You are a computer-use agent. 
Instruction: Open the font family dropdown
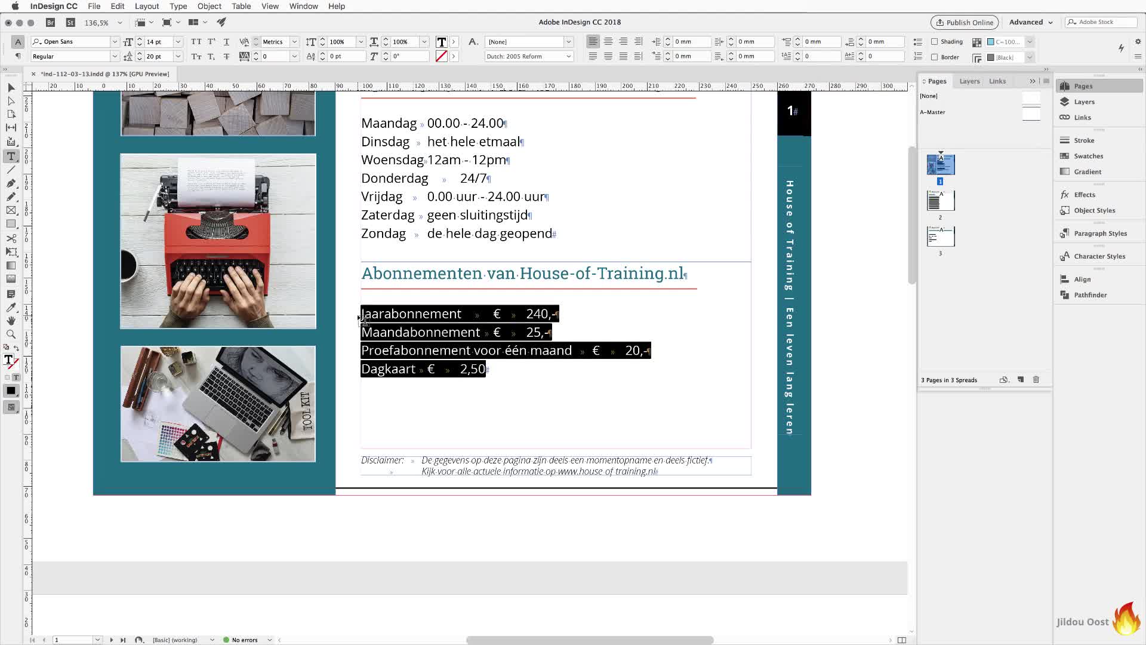115,42
